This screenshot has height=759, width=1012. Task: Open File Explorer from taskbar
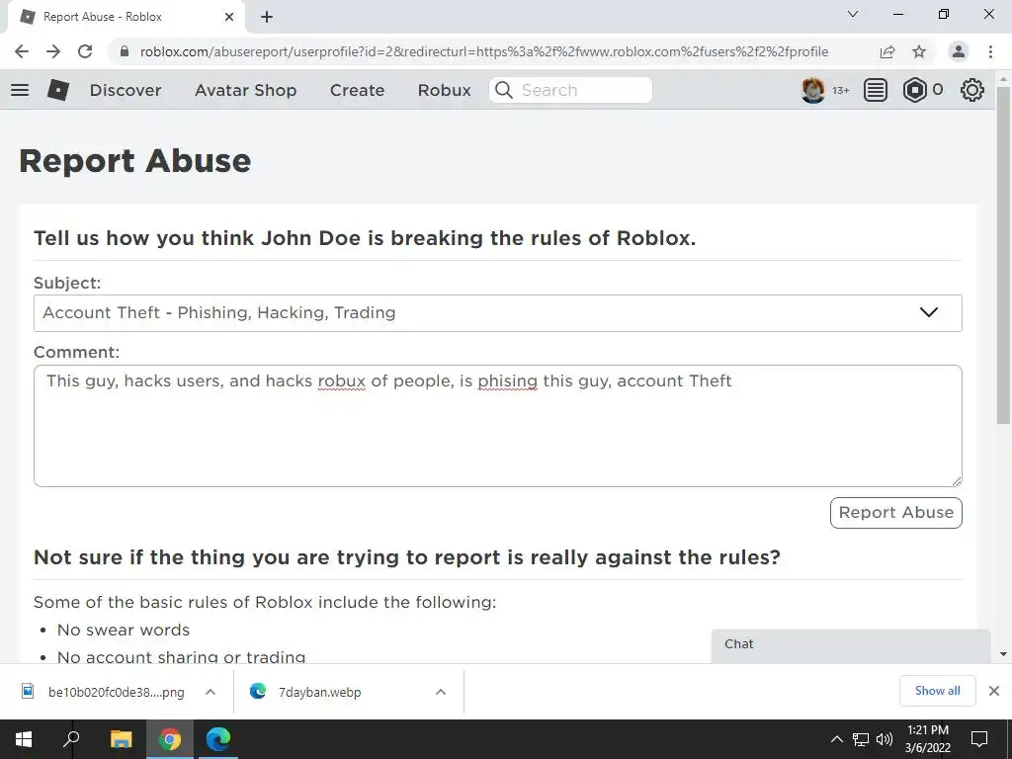tap(121, 739)
